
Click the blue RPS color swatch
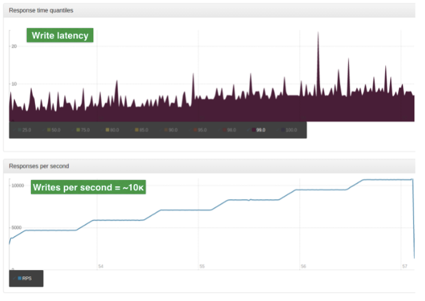coord(19,278)
